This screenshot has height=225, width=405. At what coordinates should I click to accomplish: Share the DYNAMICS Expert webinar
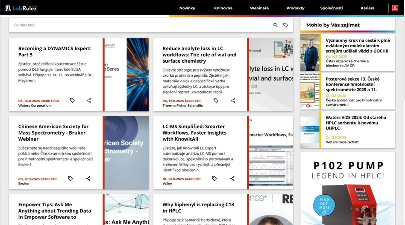[x=88, y=100]
